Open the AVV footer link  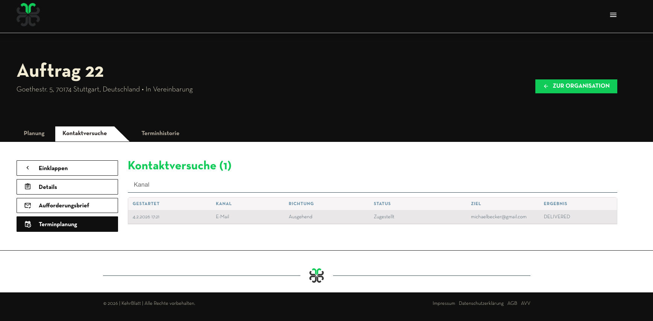click(526, 303)
